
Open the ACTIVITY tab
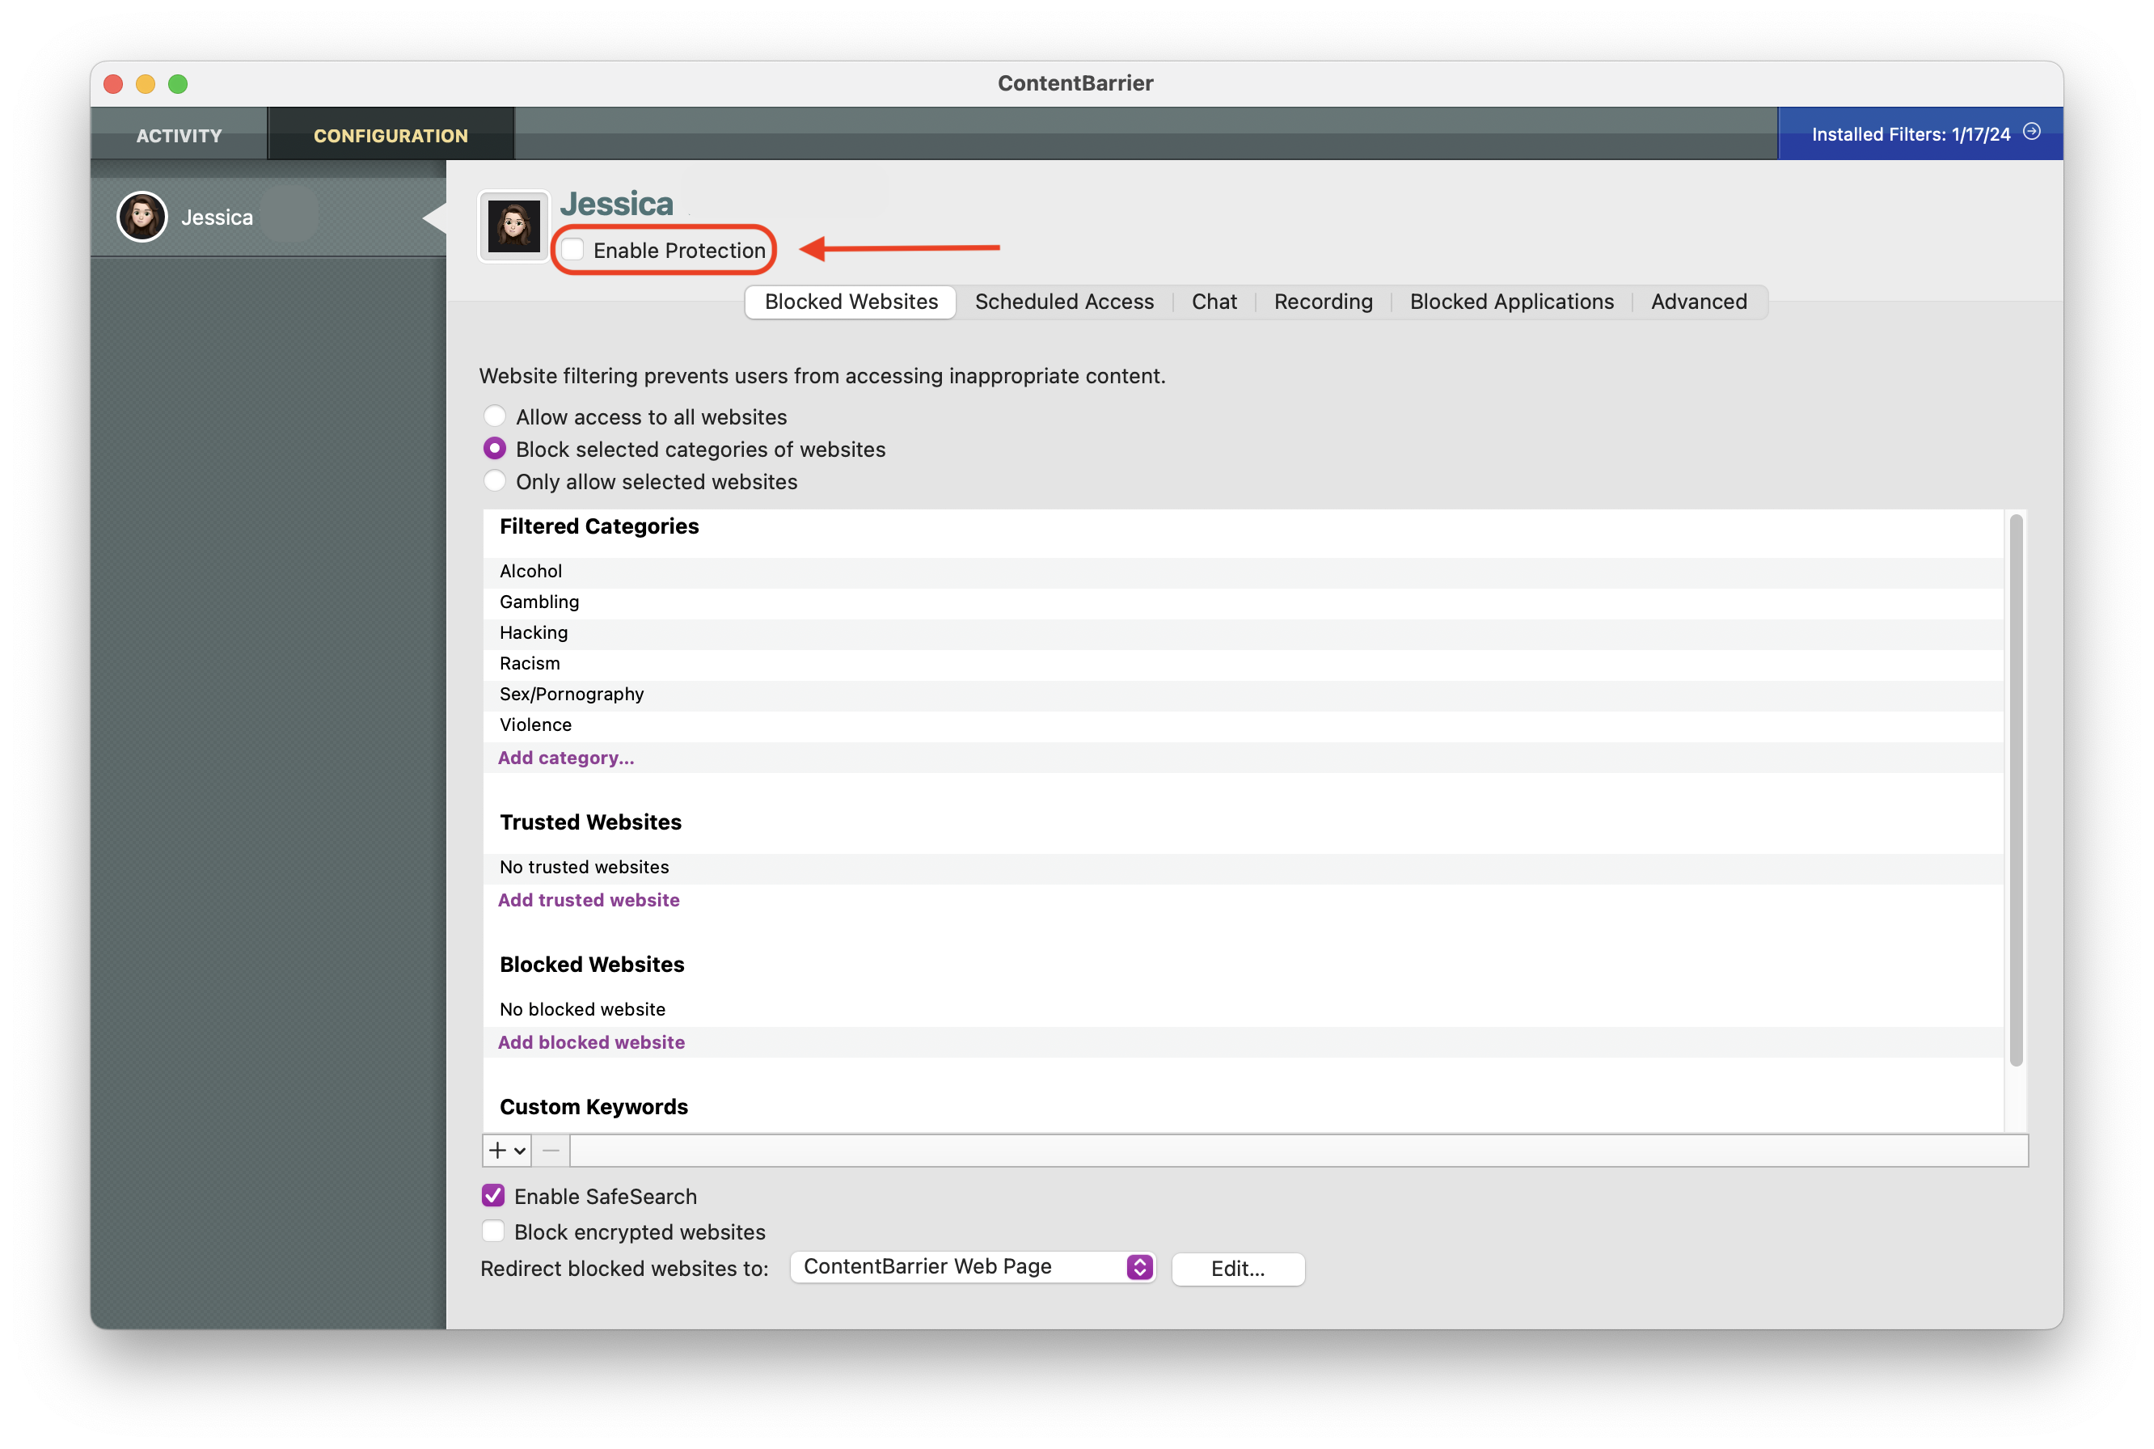[179, 135]
